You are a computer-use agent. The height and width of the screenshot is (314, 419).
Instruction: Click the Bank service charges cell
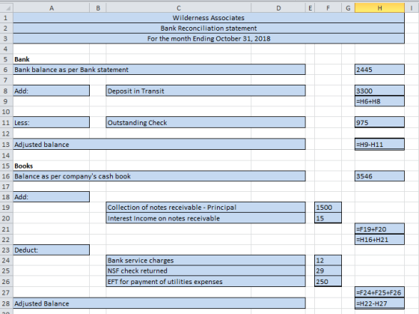coord(206,260)
